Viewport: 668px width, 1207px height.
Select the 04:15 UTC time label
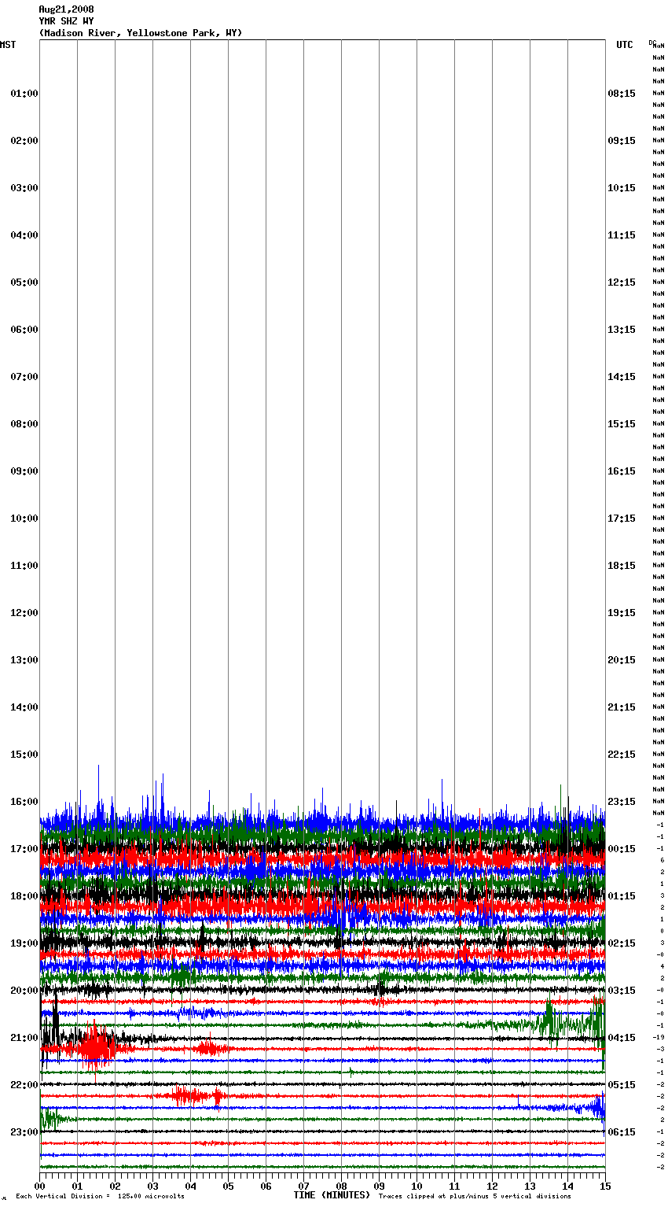coord(622,1038)
